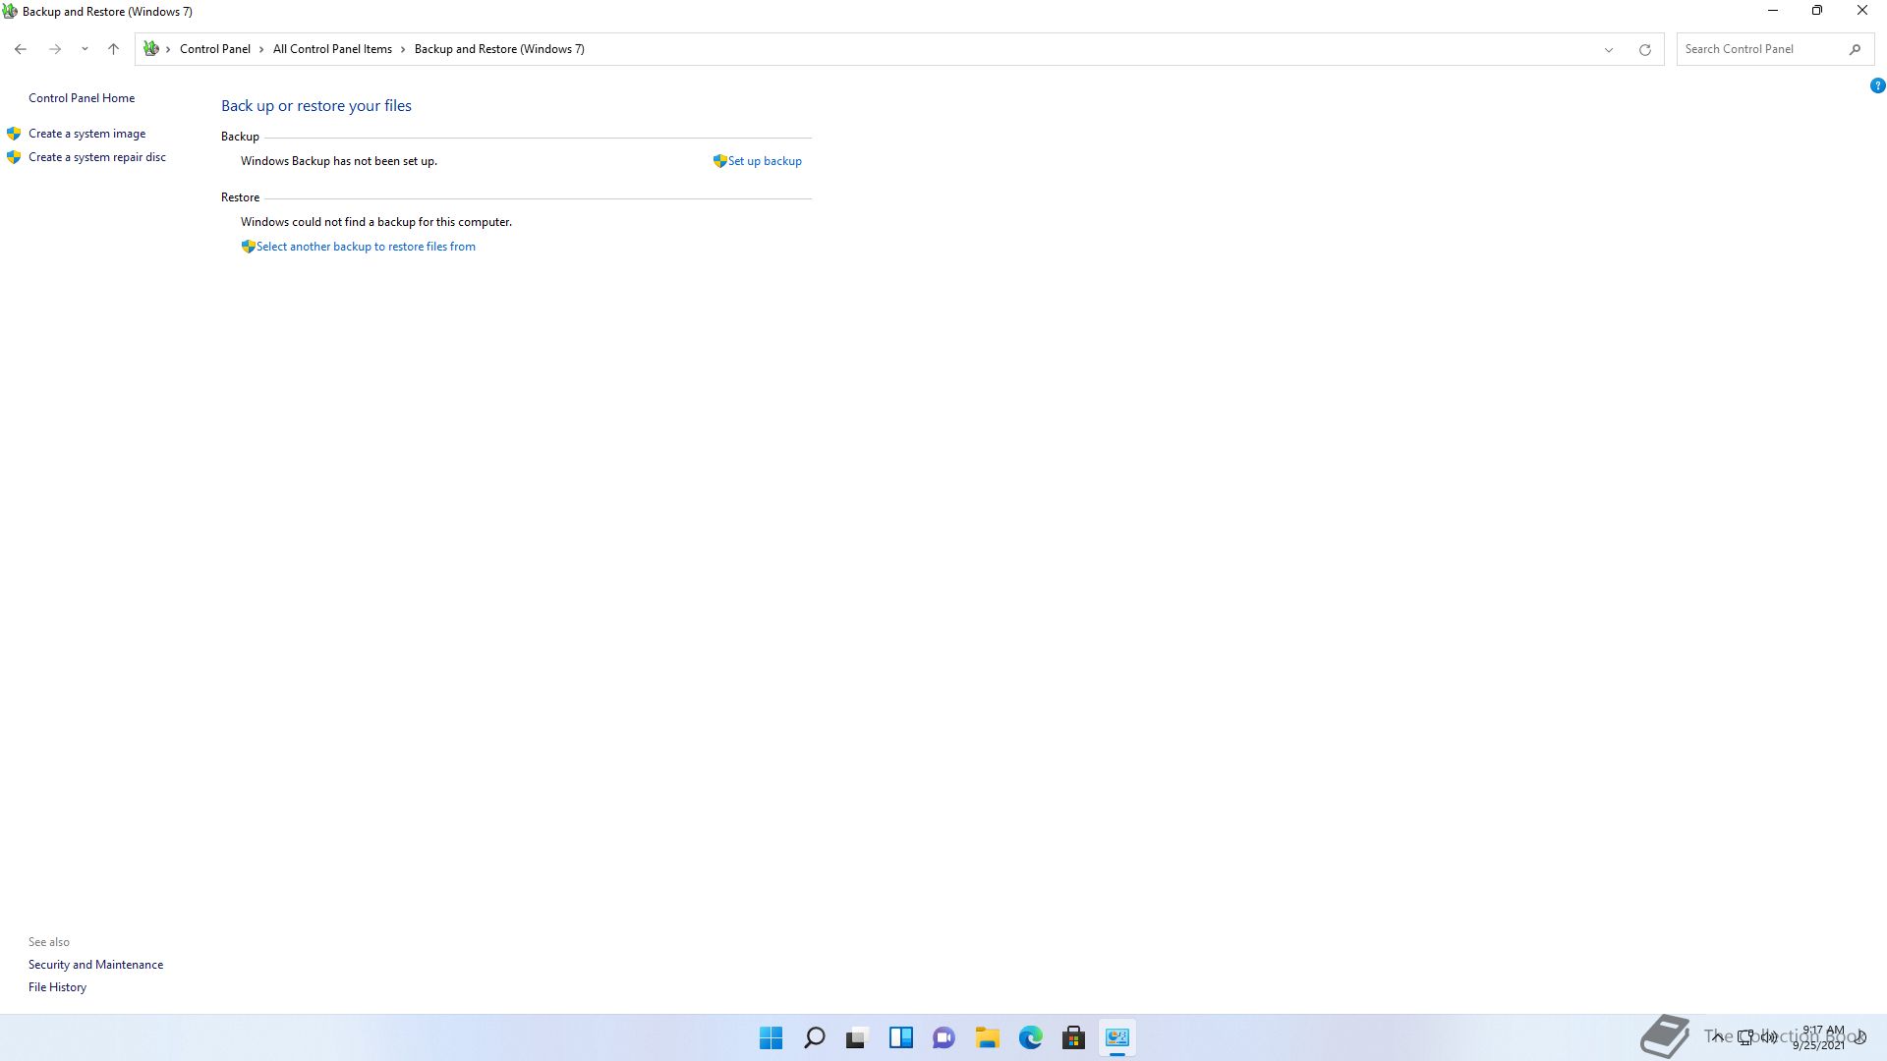Open the recent locations dropdown arrow
This screenshot has height=1061, width=1887.
pyautogui.click(x=85, y=49)
